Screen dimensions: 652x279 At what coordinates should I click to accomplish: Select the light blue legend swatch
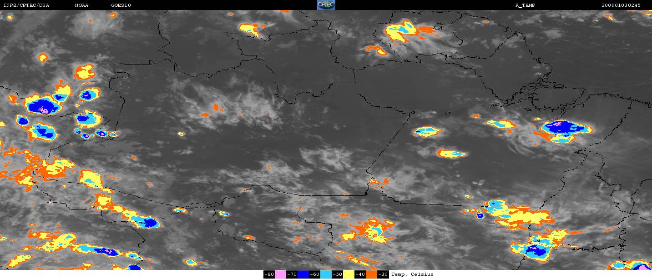(326, 274)
